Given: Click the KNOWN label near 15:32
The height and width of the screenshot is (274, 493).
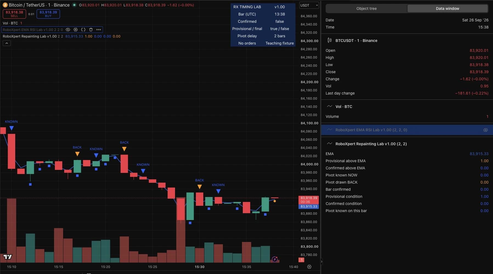Looking at the screenshot, I should [218, 185].
